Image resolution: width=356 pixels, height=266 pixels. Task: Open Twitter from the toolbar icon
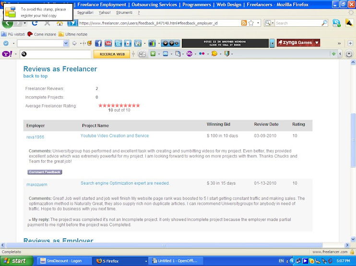point(118,43)
